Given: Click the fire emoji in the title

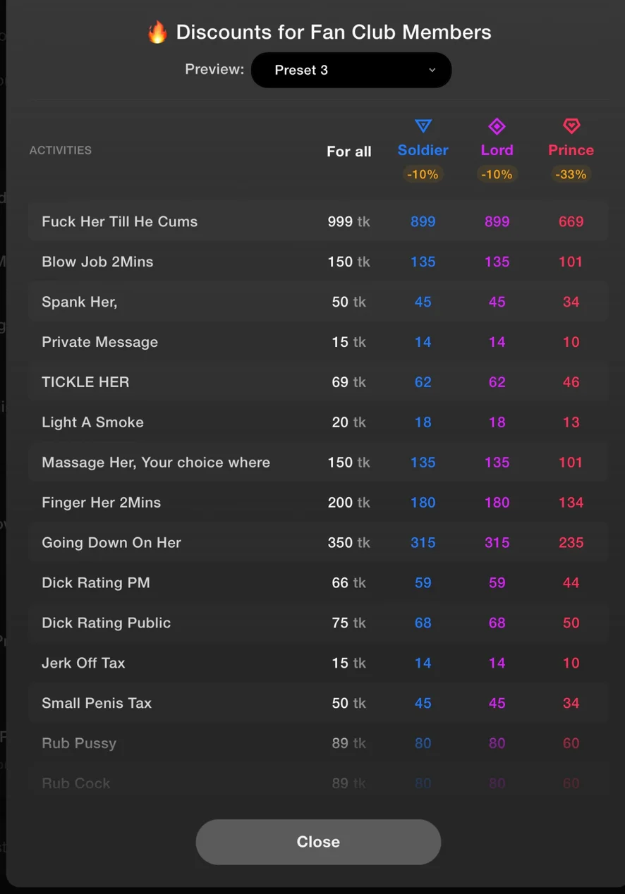Looking at the screenshot, I should pyautogui.click(x=157, y=32).
